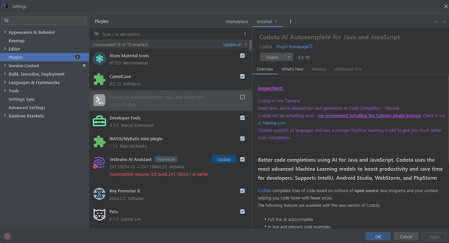Viewport: 449px width, 243px height.
Task: Click the Key Promoter X icon
Action: [x=100, y=194]
